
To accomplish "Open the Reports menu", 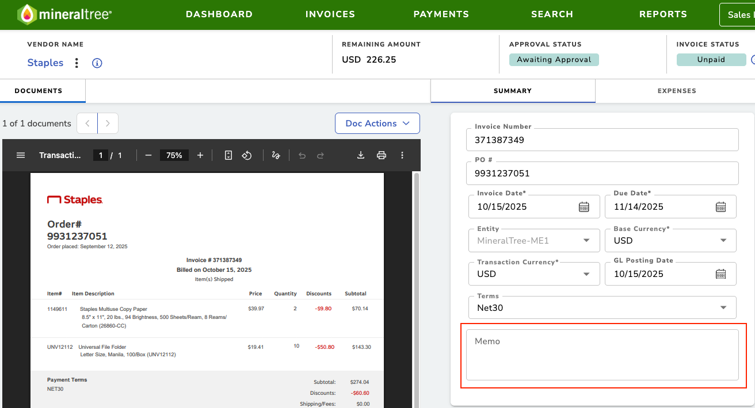I will [663, 14].
